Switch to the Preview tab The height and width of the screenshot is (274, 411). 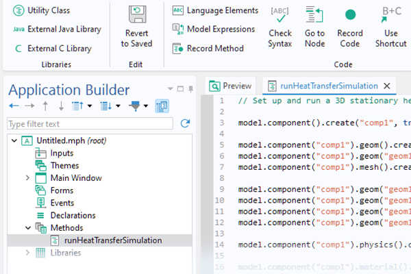pos(231,86)
